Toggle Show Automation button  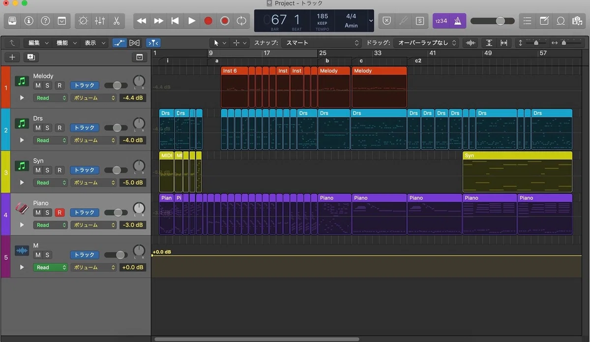[x=119, y=43]
